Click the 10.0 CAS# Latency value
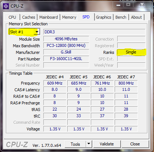Viewport: 154px width, 152px height. click(102, 89)
